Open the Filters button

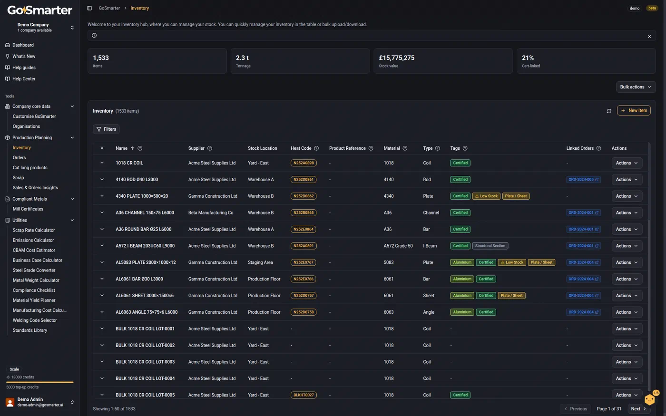[106, 129]
